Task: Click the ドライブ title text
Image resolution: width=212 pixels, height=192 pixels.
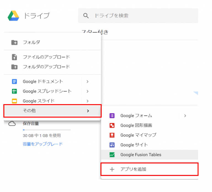Action: click(x=37, y=16)
